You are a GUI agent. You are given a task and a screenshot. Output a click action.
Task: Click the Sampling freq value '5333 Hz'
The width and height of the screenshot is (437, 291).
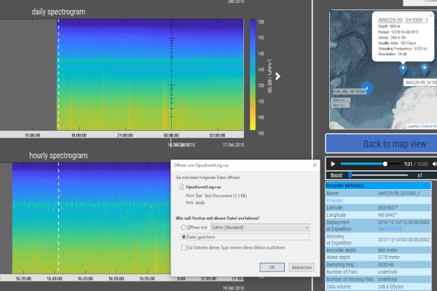tap(385, 265)
